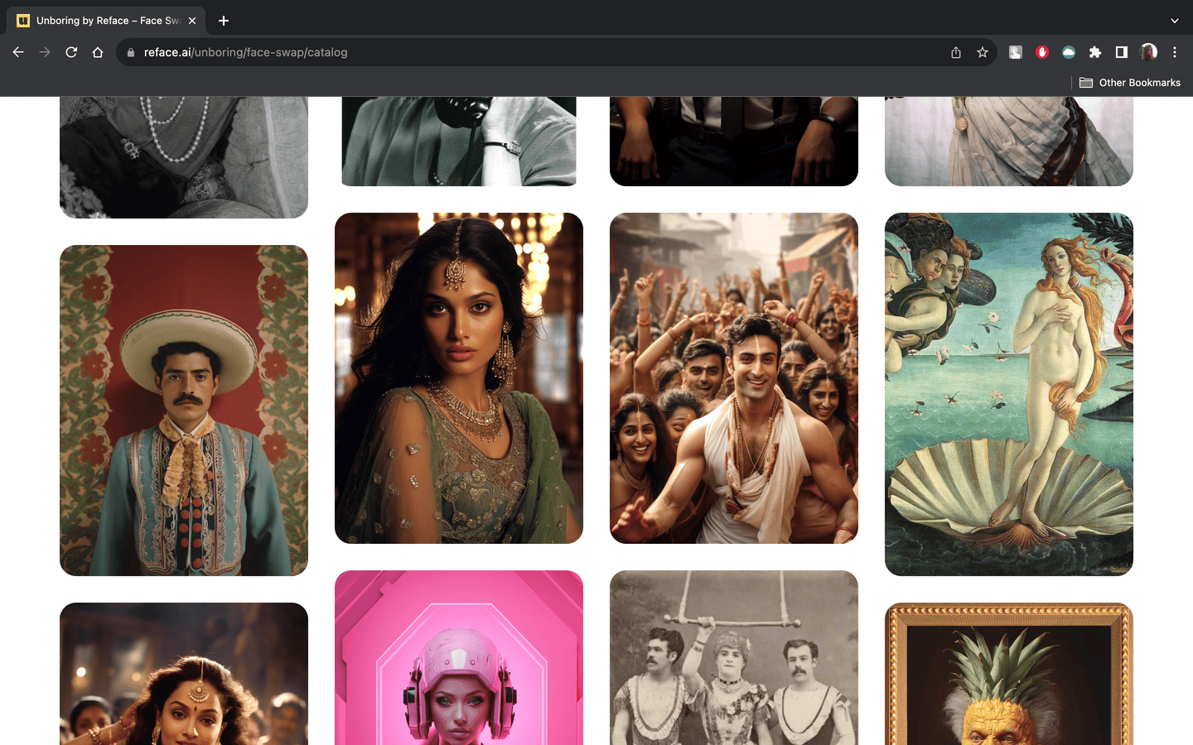1193x745 pixels.
Task: Choose the pink helmet robot girl template
Action: [x=459, y=658]
